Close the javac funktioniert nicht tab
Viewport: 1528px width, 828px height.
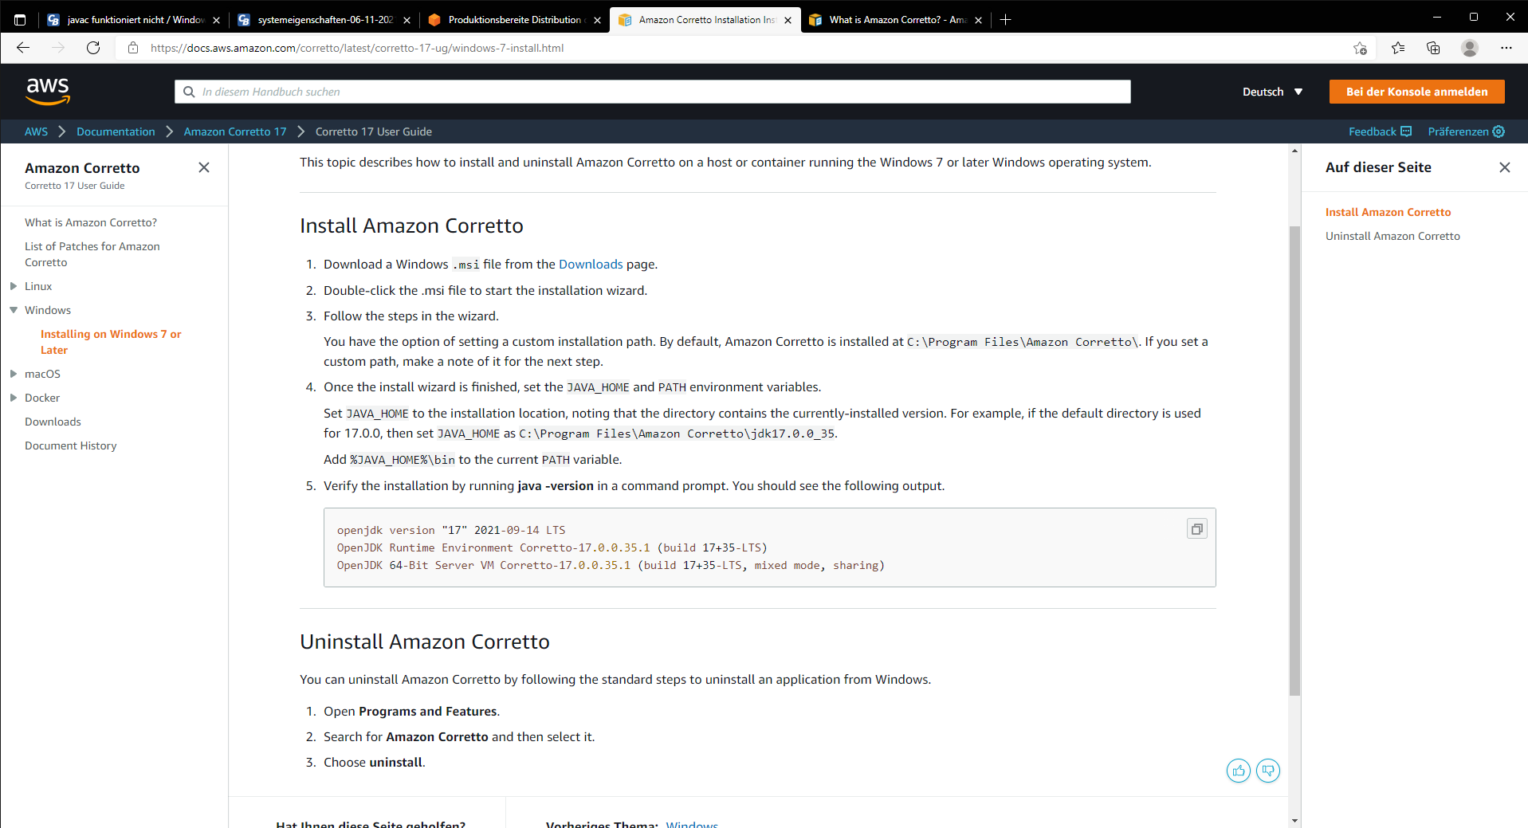[x=216, y=21]
